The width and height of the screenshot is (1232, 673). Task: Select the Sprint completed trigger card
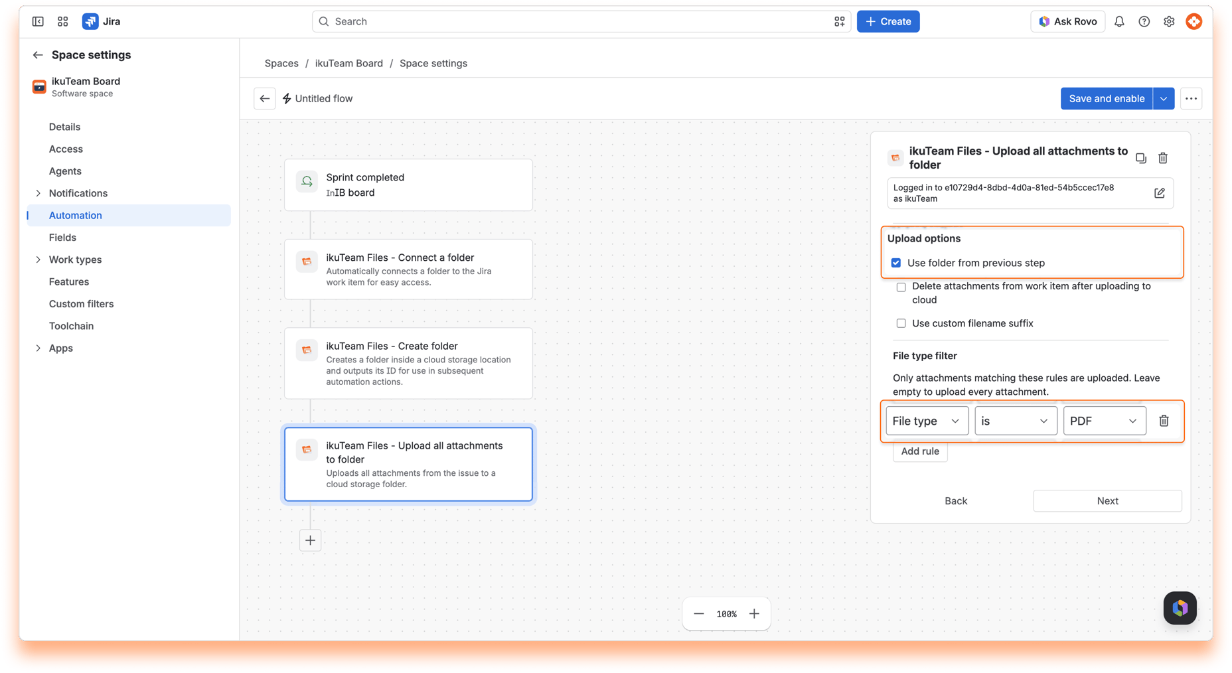pos(408,185)
